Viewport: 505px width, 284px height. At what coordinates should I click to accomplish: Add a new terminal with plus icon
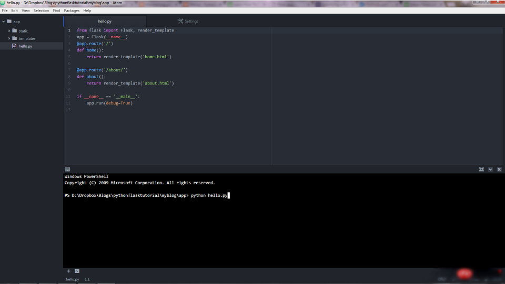(x=68, y=271)
